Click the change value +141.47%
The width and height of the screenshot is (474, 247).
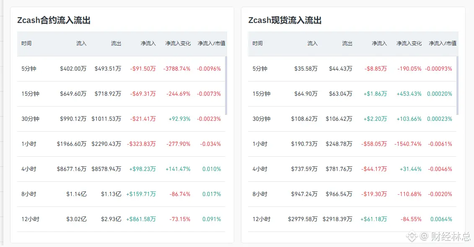tap(178, 169)
